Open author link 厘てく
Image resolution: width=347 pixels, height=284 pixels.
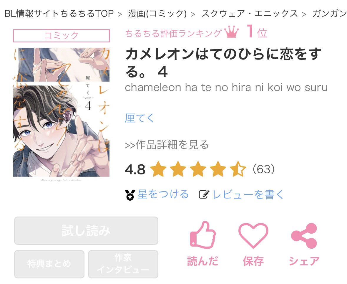(x=140, y=118)
